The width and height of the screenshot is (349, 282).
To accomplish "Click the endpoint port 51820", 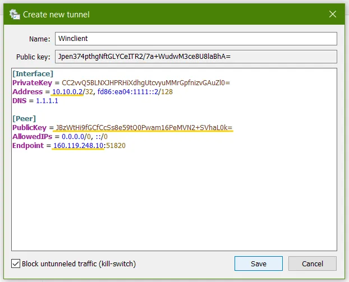I will pyautogui.click(x=116, y=146).
